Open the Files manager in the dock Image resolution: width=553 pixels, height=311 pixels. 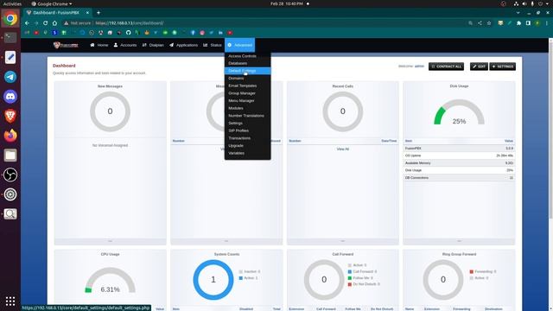[10, 155]
